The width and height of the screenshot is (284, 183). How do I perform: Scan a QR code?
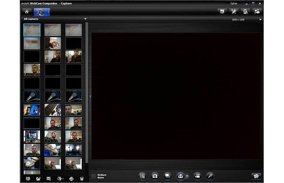point(143,176)
